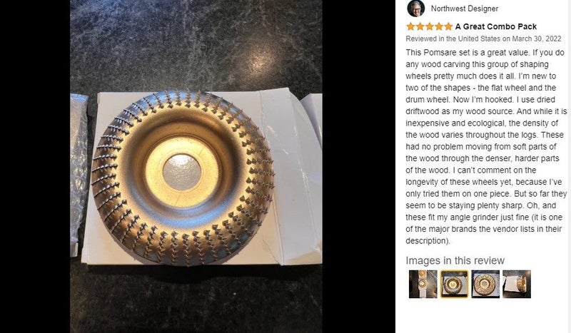Select first thumbnail showing stacked wheels
This screenshot has height=333, width=571.
[x=423, y=285]
